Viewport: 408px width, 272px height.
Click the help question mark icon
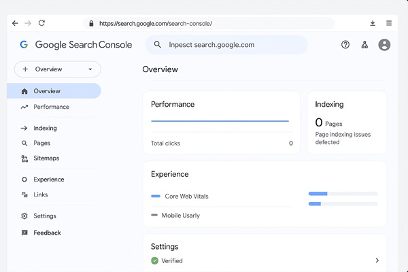[345, 45]
